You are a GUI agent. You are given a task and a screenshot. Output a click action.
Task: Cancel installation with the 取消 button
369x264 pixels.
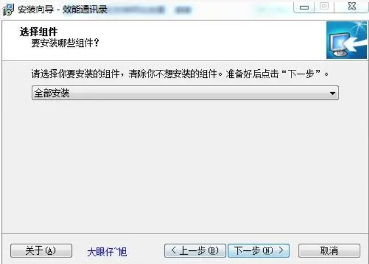tap(329, 250)
